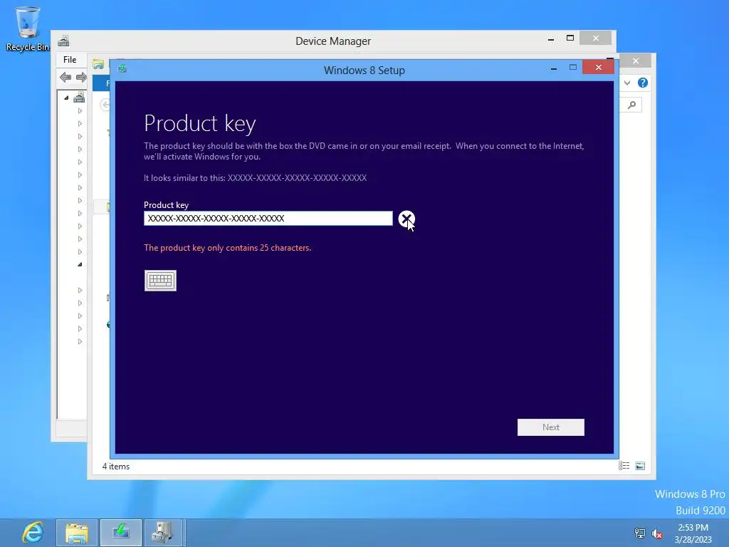This screenshot has width=729, height=547.
Task: Minimize the Windows 8 Setup window
Action: (x=554, y=68)
